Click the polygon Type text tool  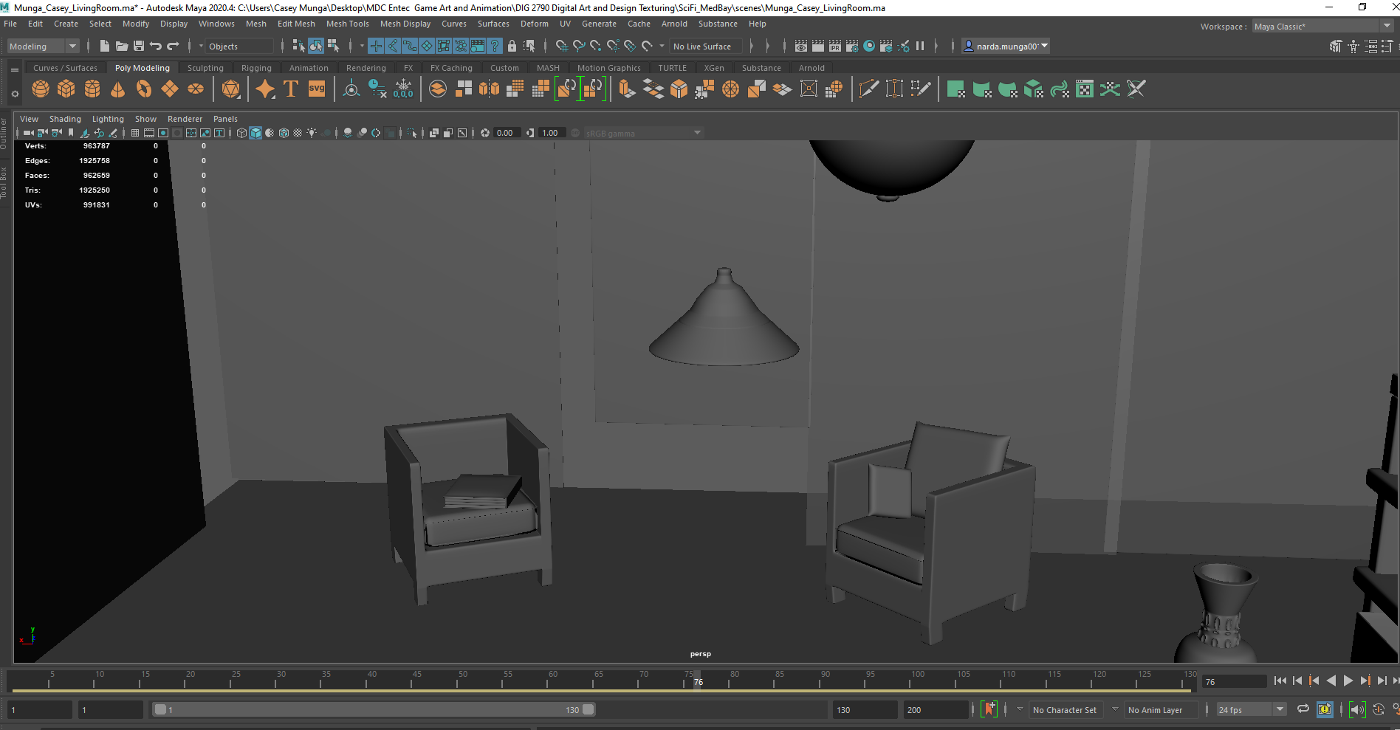[291, 89]
